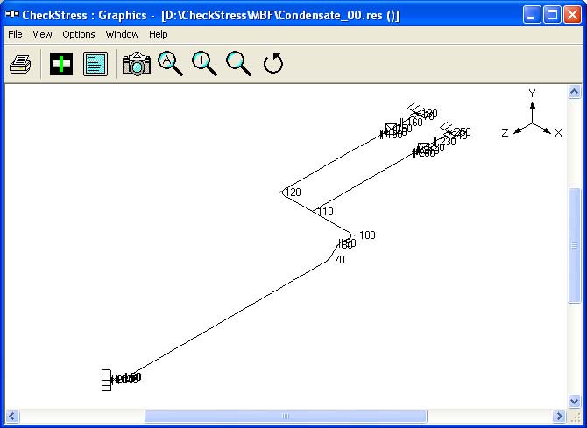Click the camera snapshot icon

point(137,64)
